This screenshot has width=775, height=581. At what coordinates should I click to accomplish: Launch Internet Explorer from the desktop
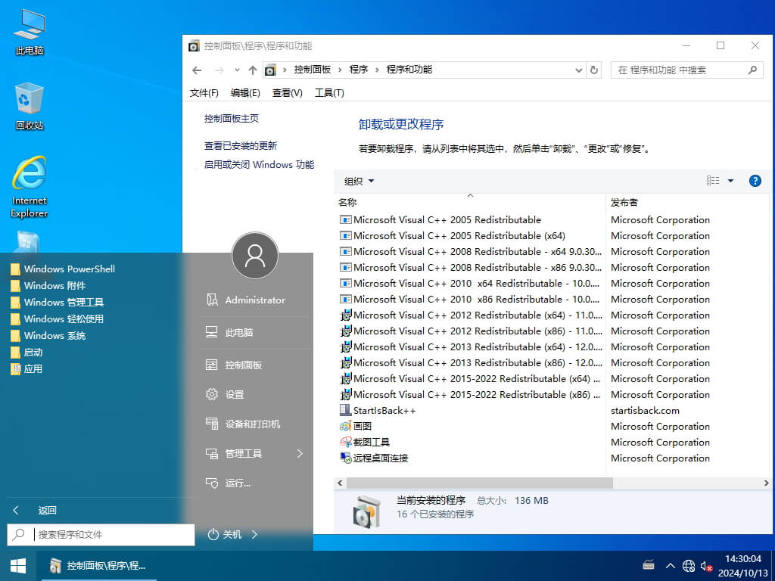(30, 187)
